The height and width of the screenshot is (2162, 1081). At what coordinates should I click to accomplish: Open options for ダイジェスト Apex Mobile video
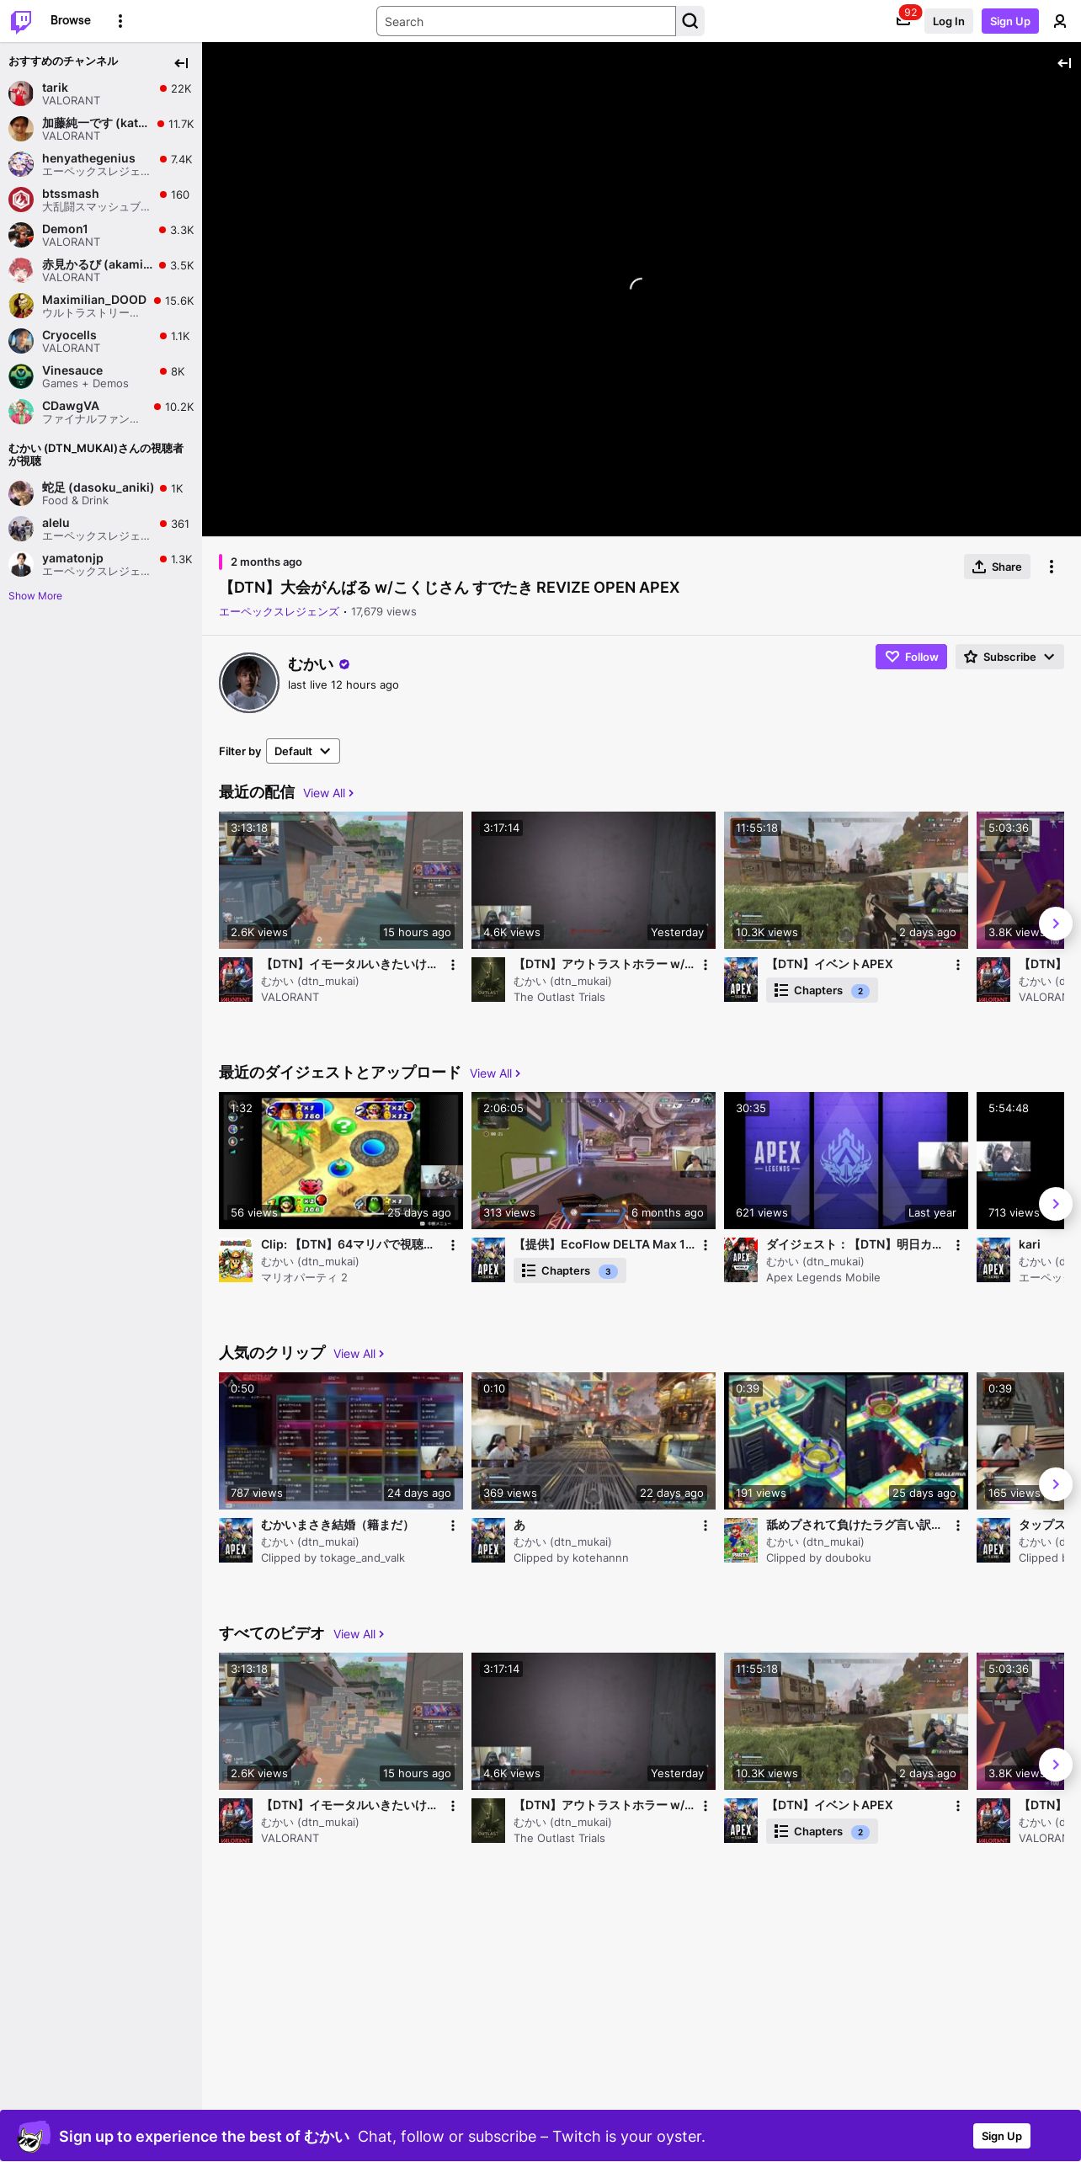tap(958, 1245)
